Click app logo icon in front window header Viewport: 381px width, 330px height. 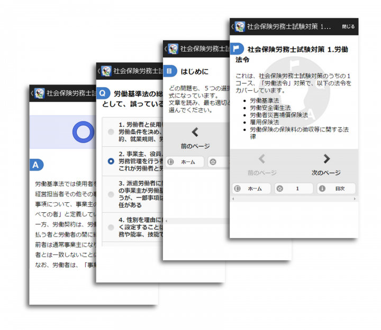pos(240,27)
